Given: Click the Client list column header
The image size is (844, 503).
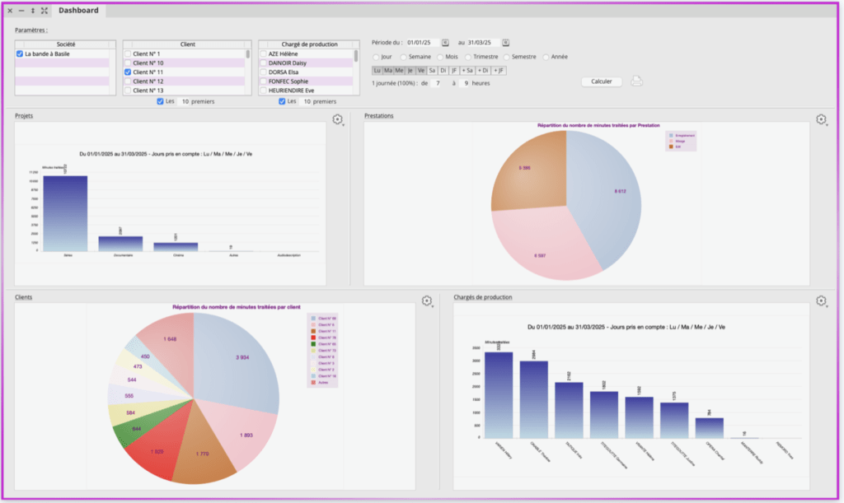Looking at the screenshot, I should [186, 44].
